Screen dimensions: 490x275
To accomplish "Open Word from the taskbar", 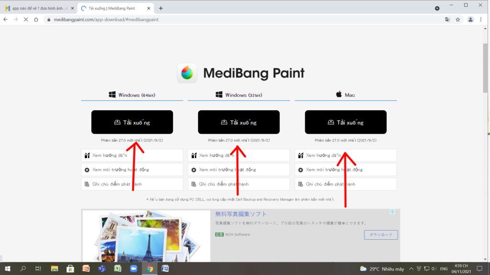I will pos(165,268).
